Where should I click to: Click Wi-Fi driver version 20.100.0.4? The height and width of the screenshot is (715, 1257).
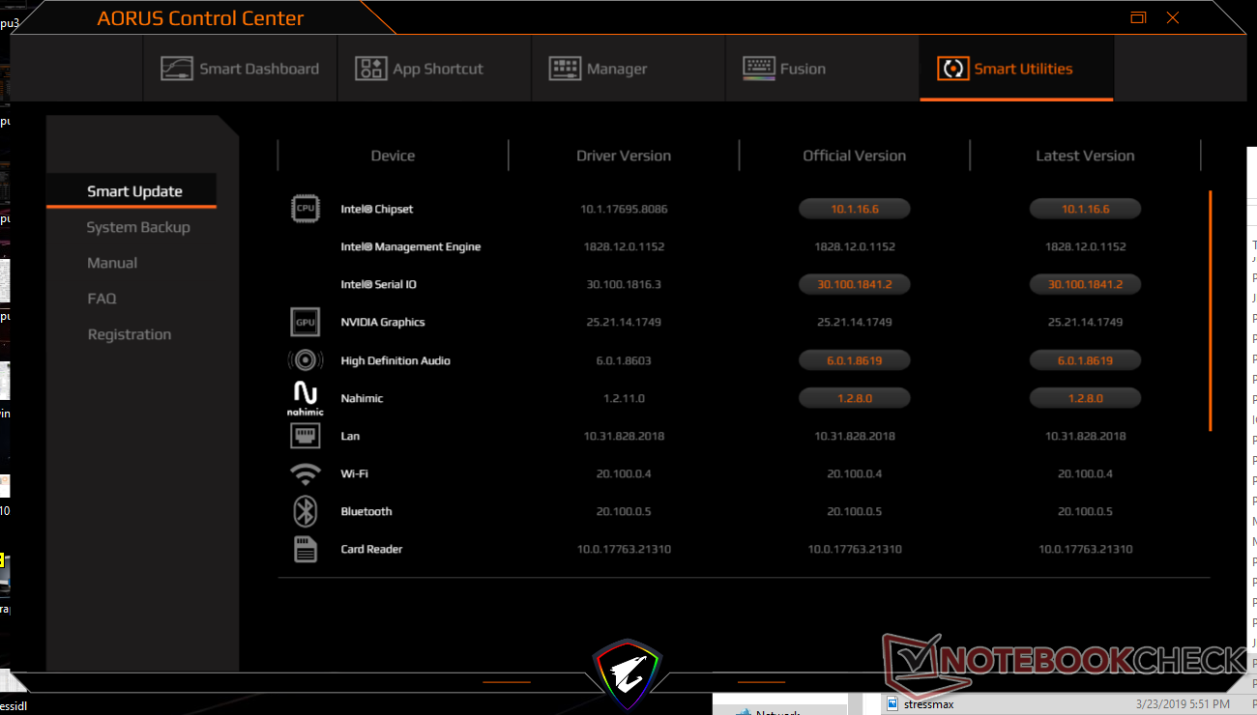pos(624,473)
